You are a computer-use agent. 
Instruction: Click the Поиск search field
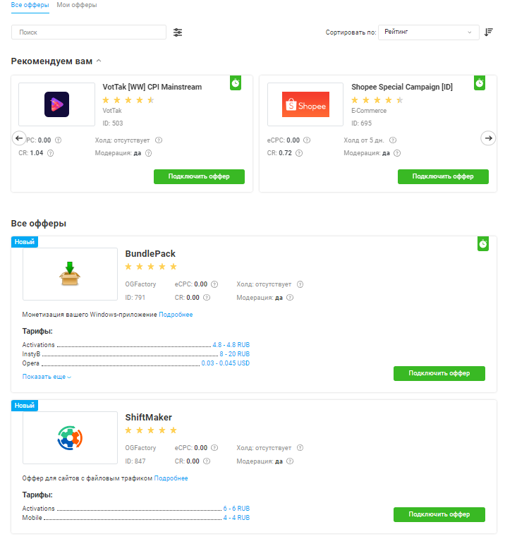[x=89, y=32]
